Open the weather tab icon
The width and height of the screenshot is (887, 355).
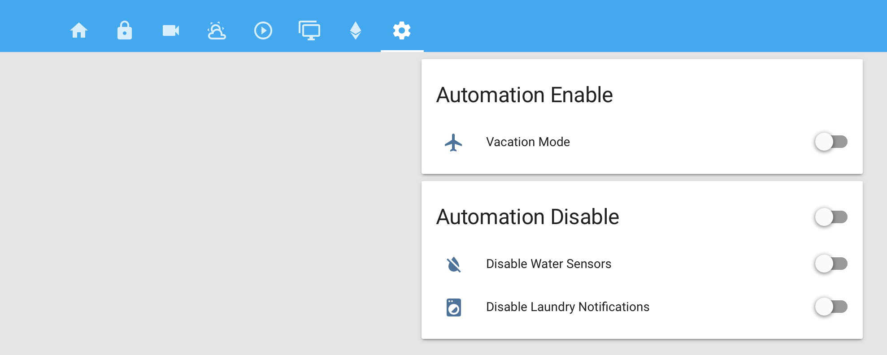pos(217,30)
